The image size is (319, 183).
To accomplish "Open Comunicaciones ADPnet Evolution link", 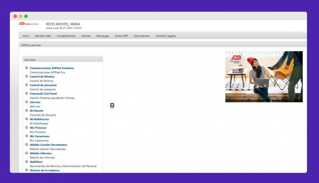I will [52, 68].
